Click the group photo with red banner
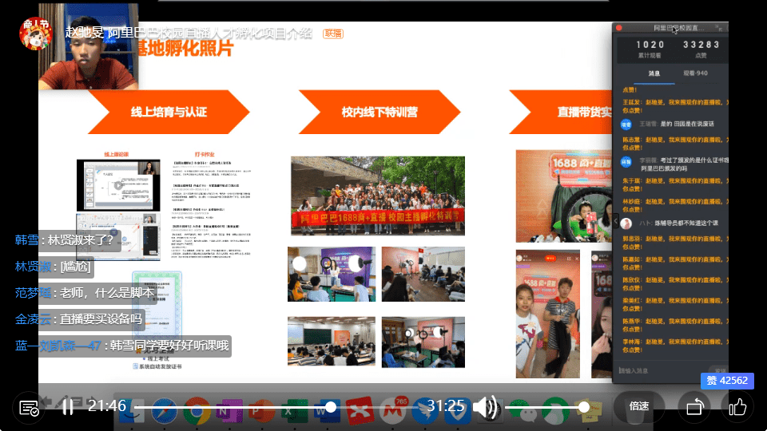The width and height of the screenshot is (767, 431). pyautogui.click(x=377, y=196)
